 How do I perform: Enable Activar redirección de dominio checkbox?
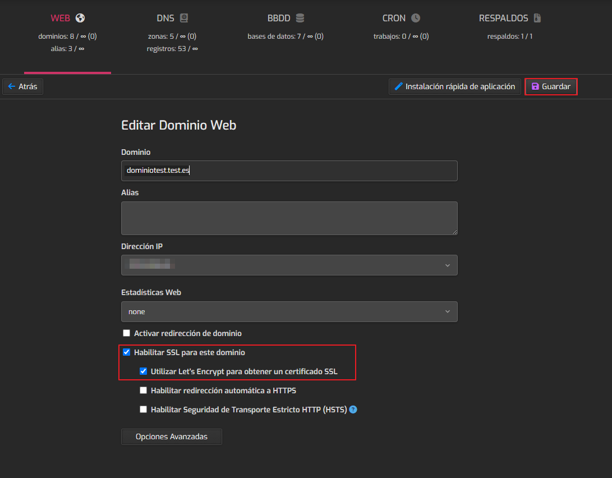tap(126, 333)
